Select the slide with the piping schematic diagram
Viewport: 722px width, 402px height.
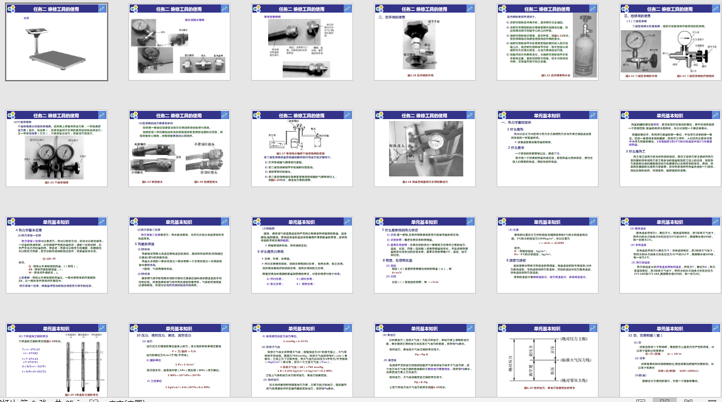pyautogui.click(x=302, y=149)
